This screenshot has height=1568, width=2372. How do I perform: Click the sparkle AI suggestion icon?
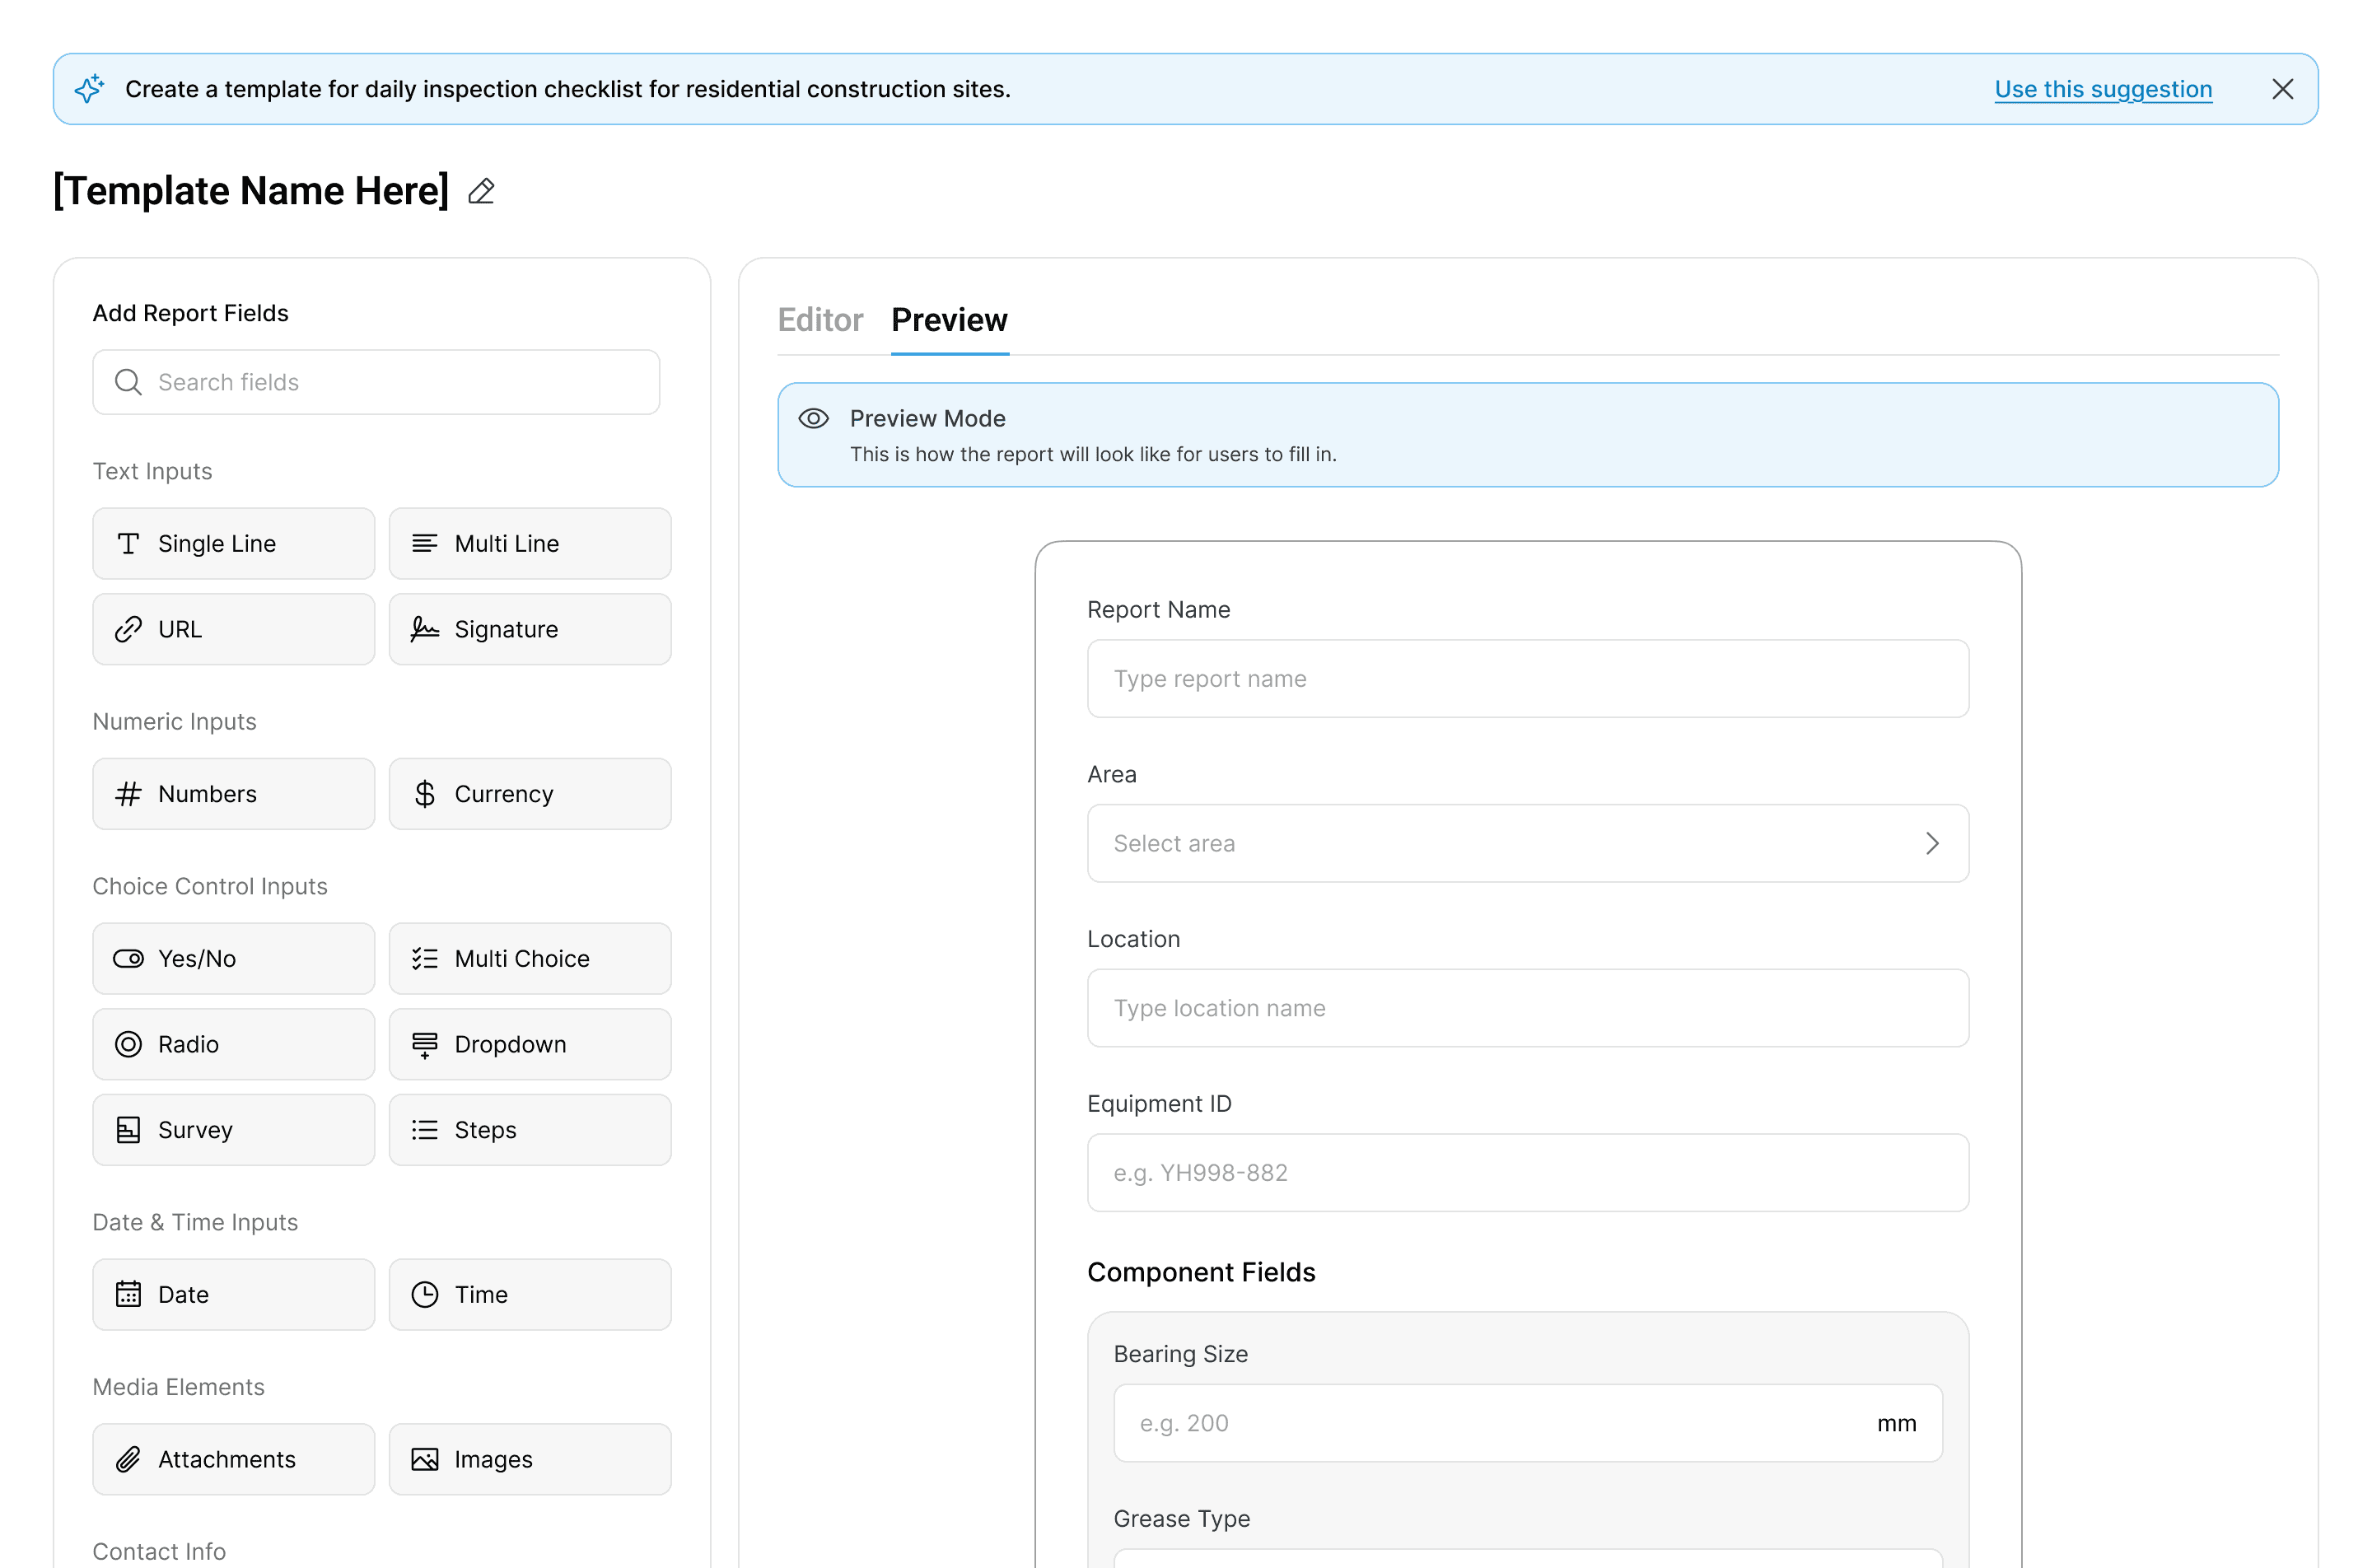point(90,89)
